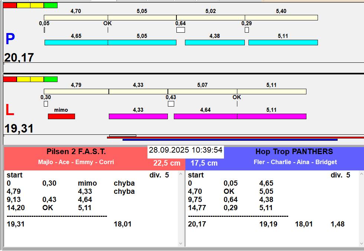The image size is (364, 251).
Task: Click the red L lane letter
Action: click(10, 110)
